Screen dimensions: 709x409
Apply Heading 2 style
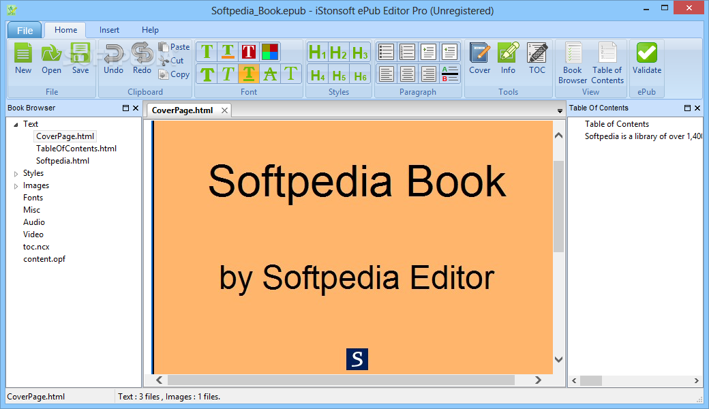pos(339,52)
